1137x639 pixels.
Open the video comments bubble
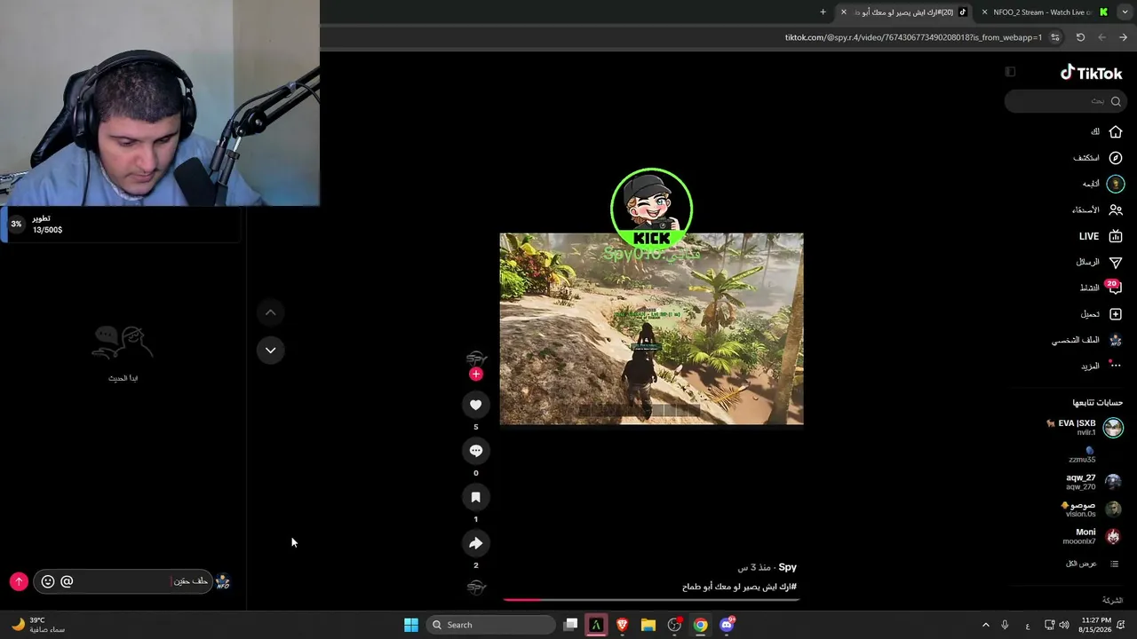click(476, 451)
